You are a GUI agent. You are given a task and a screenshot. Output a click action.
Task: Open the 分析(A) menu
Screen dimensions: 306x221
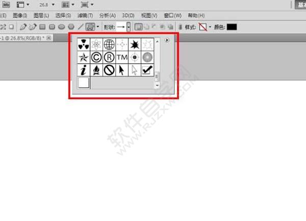pyautogui.click(x=108, y=15)
